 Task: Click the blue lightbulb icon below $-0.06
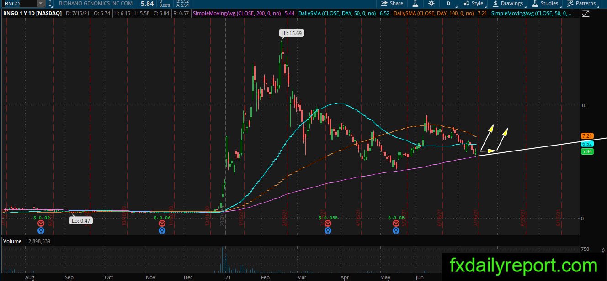coord(162,231)
